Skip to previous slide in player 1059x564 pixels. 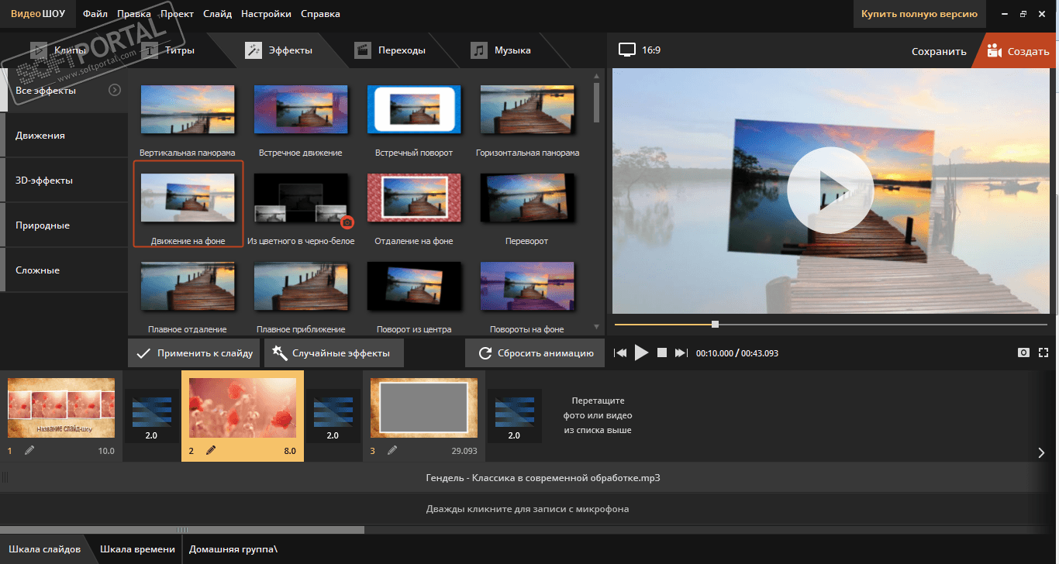pos(620,353)
